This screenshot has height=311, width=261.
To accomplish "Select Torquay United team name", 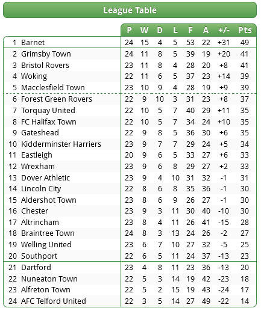I will (48, 111).
